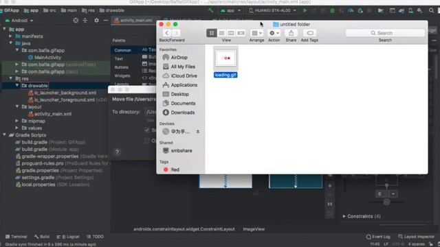Expand the mipmap folder
This screenshot has width=440, height=247.
pos(17,121)
